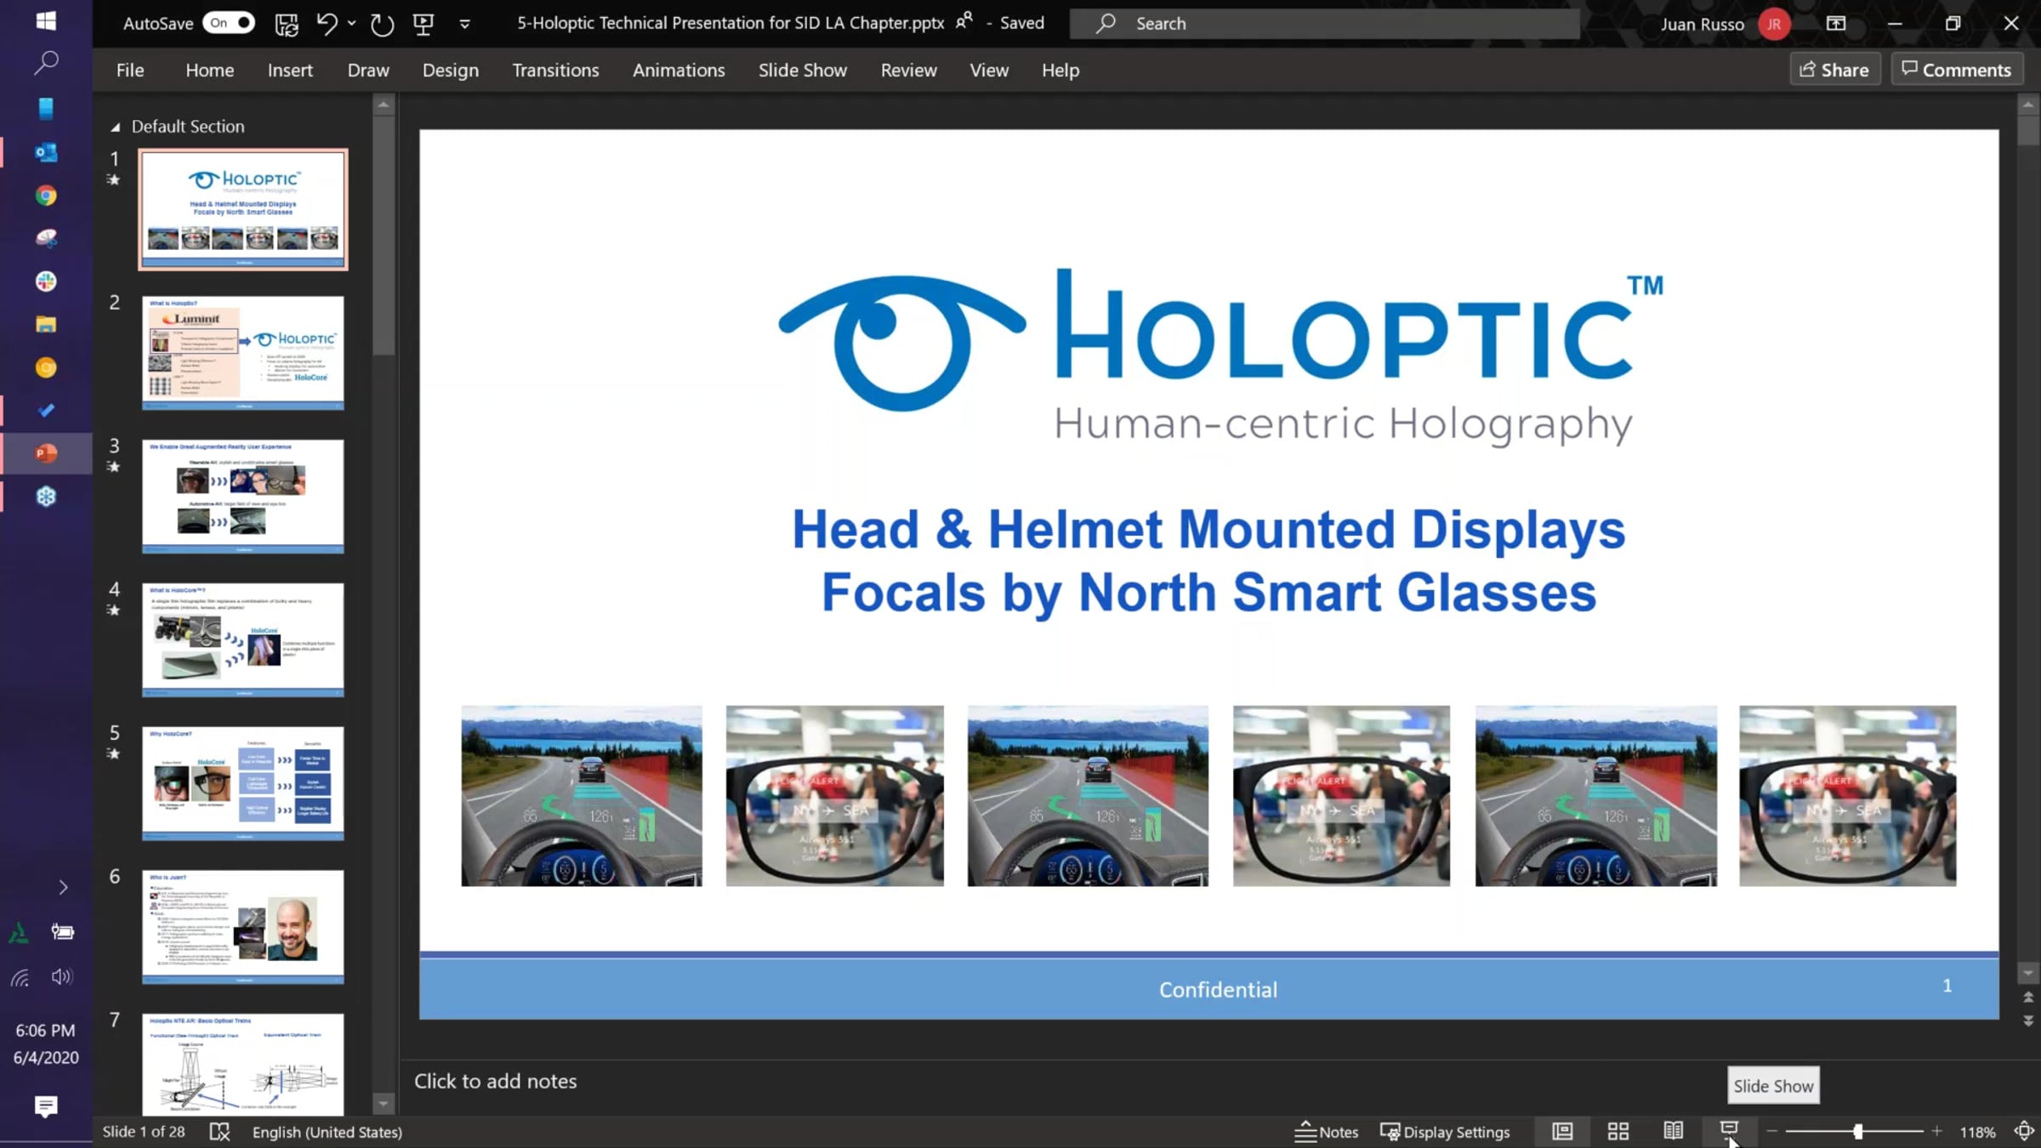The image size is (2041, 1148).
Task: Open Reading View from status bar
Action: point(1673,1131)
